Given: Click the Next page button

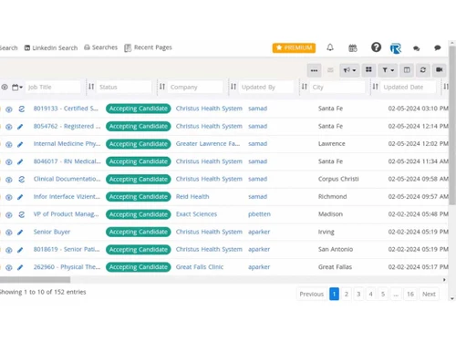Looking at the screenshot, I should click(x=429, y=294).
